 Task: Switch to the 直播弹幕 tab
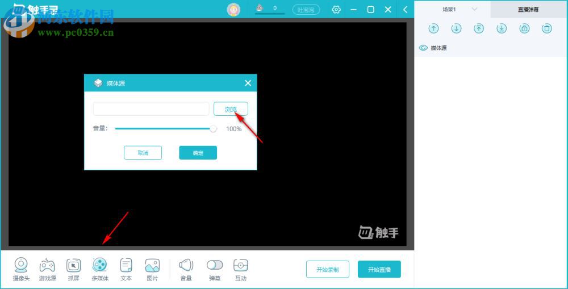[x=528, y=10]
